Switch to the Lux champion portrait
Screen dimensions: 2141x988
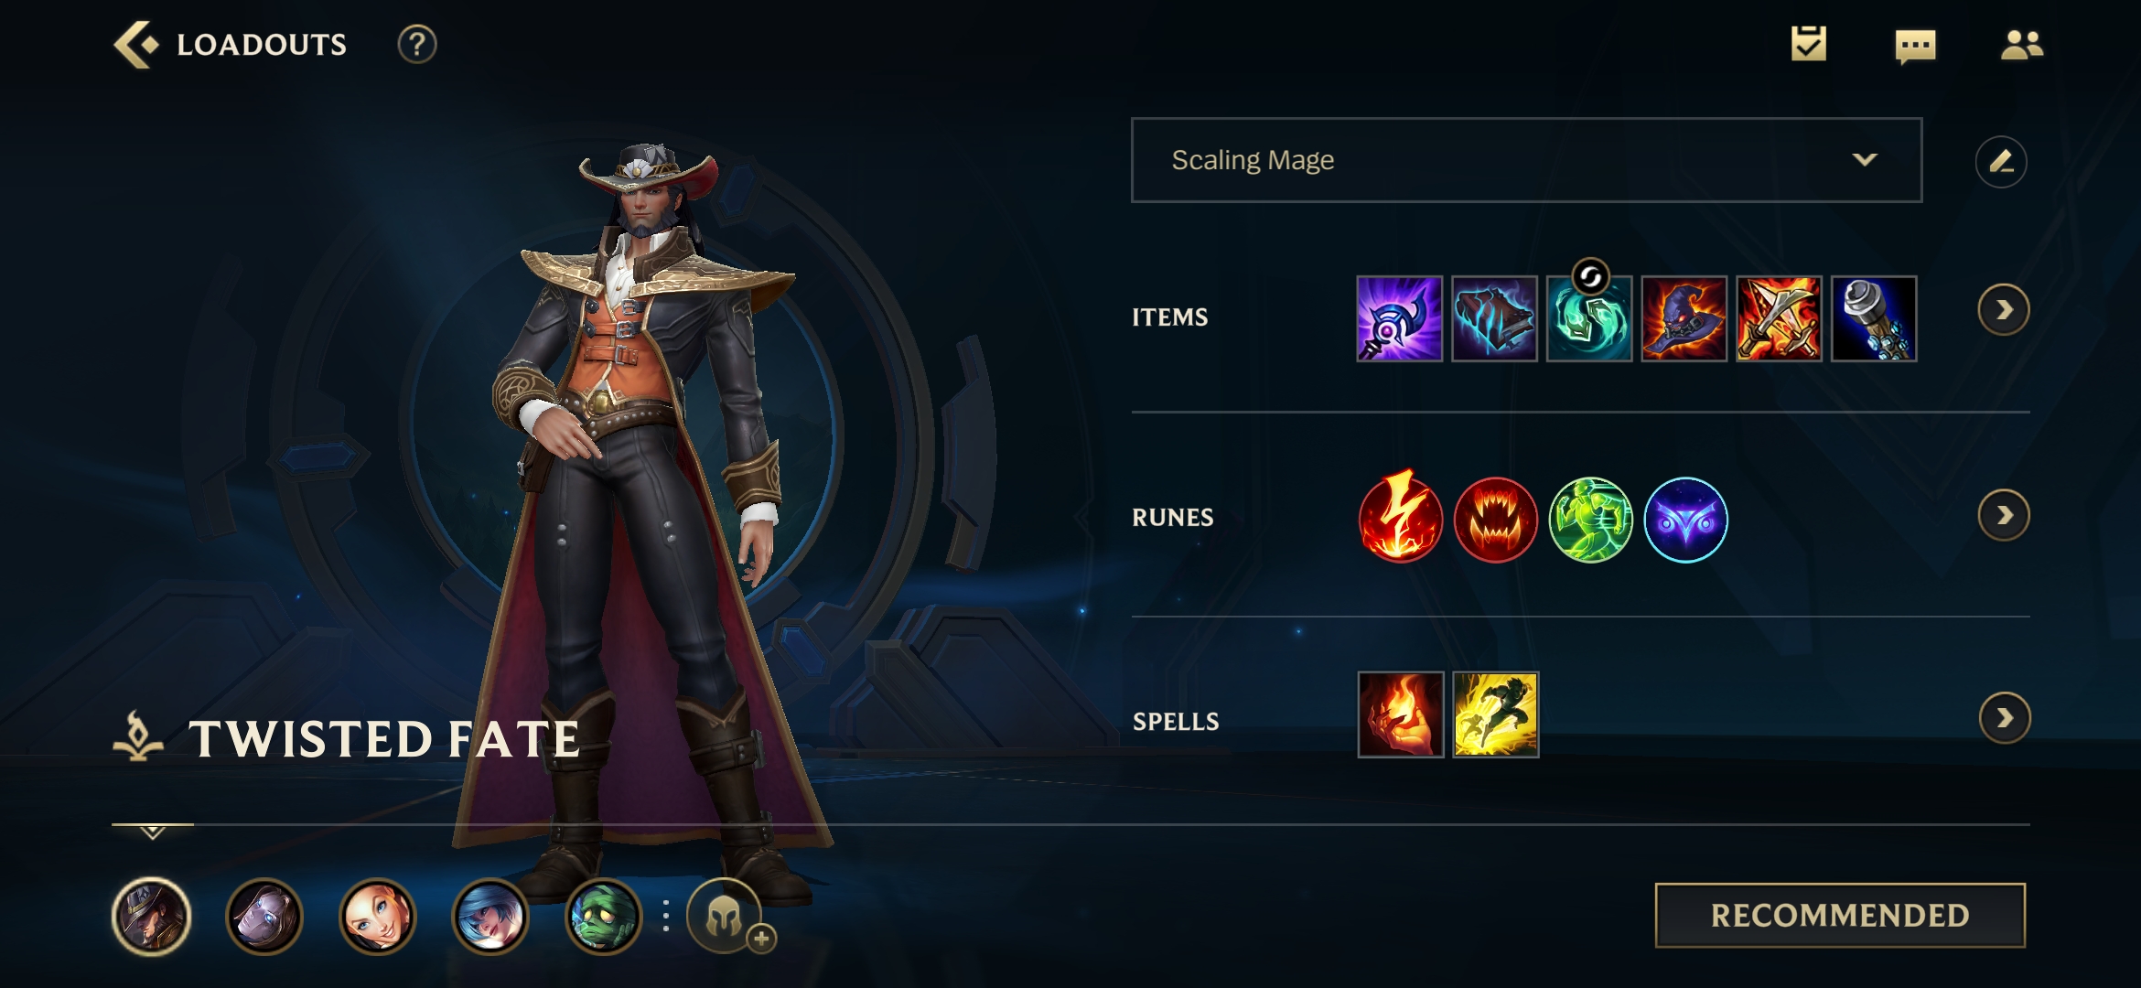point(377,916)
